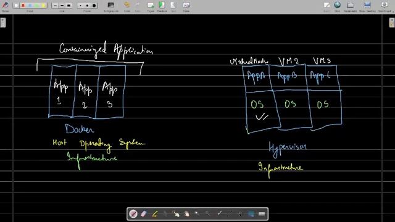This screenshot has height=222, width=395.
Task: Open the Stylus menu in top toolbar
Action: [x=5, y=6]
